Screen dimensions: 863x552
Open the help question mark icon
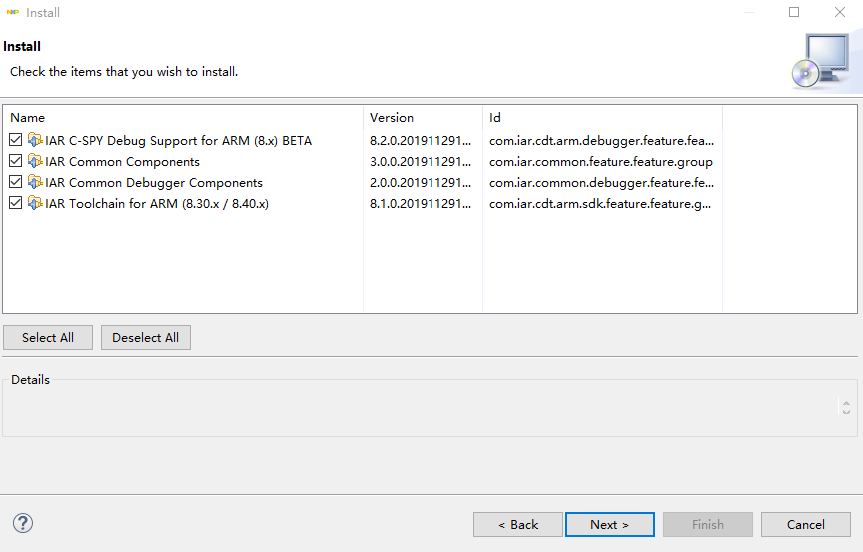click(x=23, y=523)
